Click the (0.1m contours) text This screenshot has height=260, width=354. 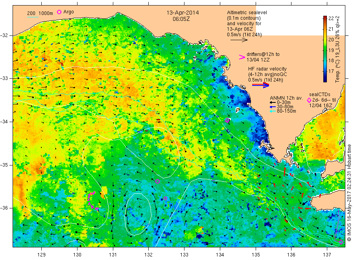244,18
